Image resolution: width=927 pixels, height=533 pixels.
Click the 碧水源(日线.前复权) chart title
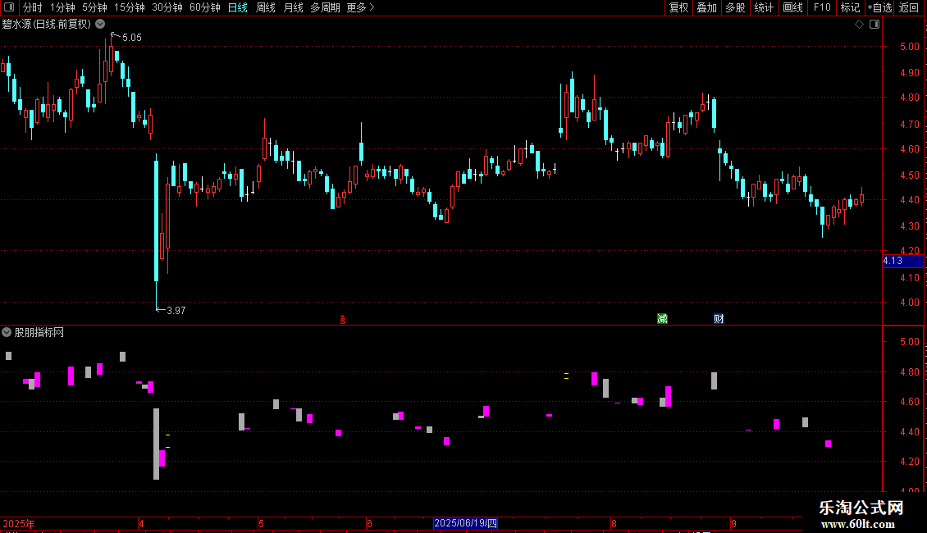(46, 24)
